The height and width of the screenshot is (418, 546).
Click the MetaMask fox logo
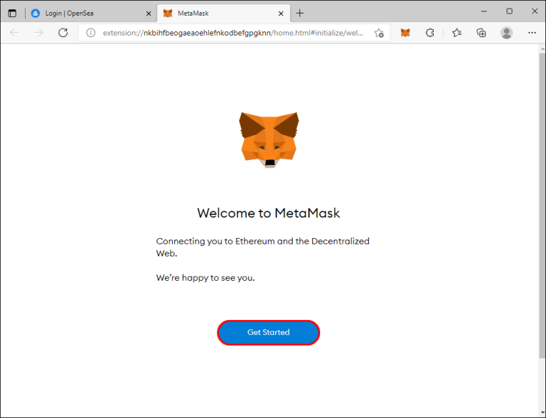tap(268, 140)
